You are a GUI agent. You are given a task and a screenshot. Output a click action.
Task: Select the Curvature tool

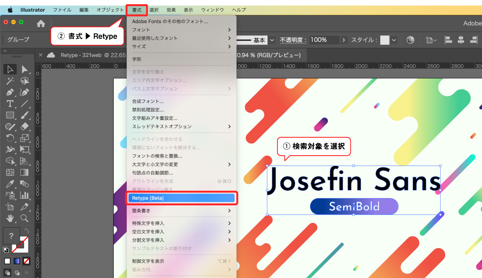tap(25, 92)
